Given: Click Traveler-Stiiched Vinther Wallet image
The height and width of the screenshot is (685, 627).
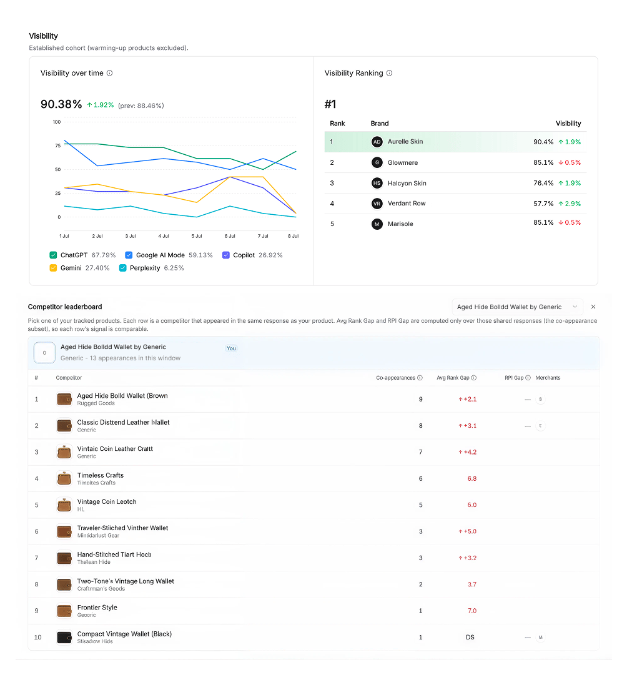Looking at the screenshot, I should click(64, 531).
